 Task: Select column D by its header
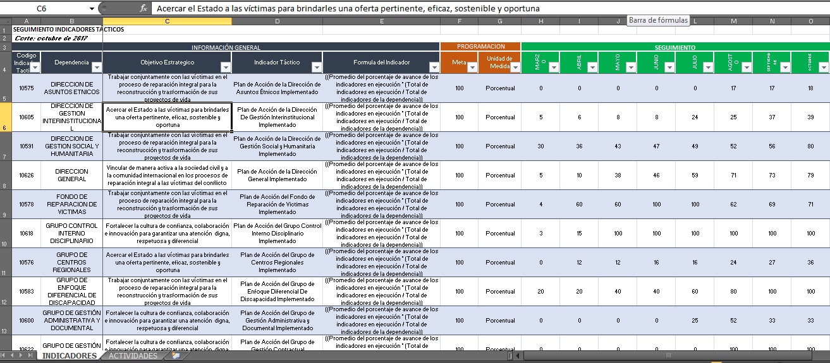(x=277, y=21)
